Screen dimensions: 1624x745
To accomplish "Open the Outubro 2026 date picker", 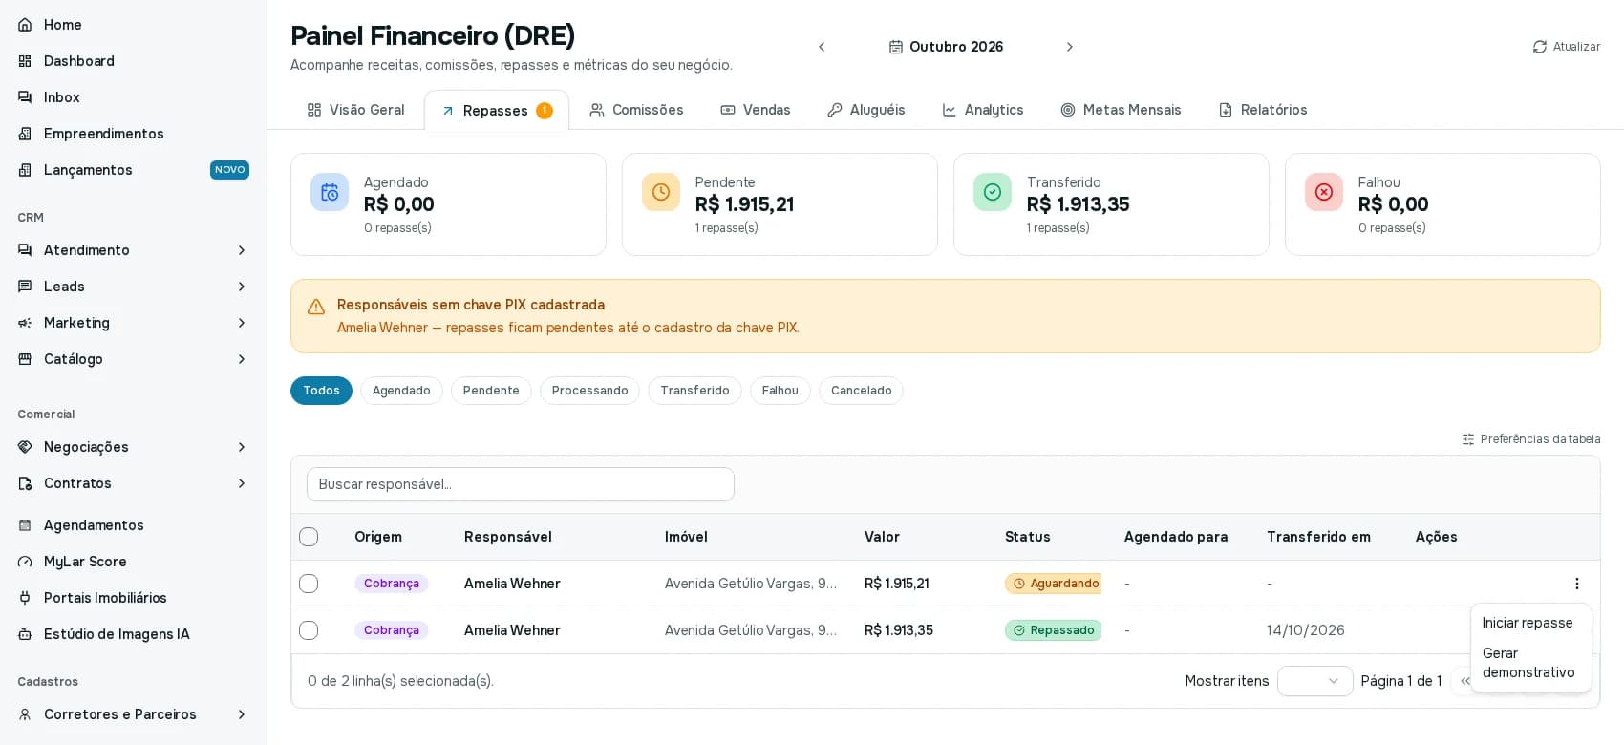I will pyautogui.click(x=946, y=47).
